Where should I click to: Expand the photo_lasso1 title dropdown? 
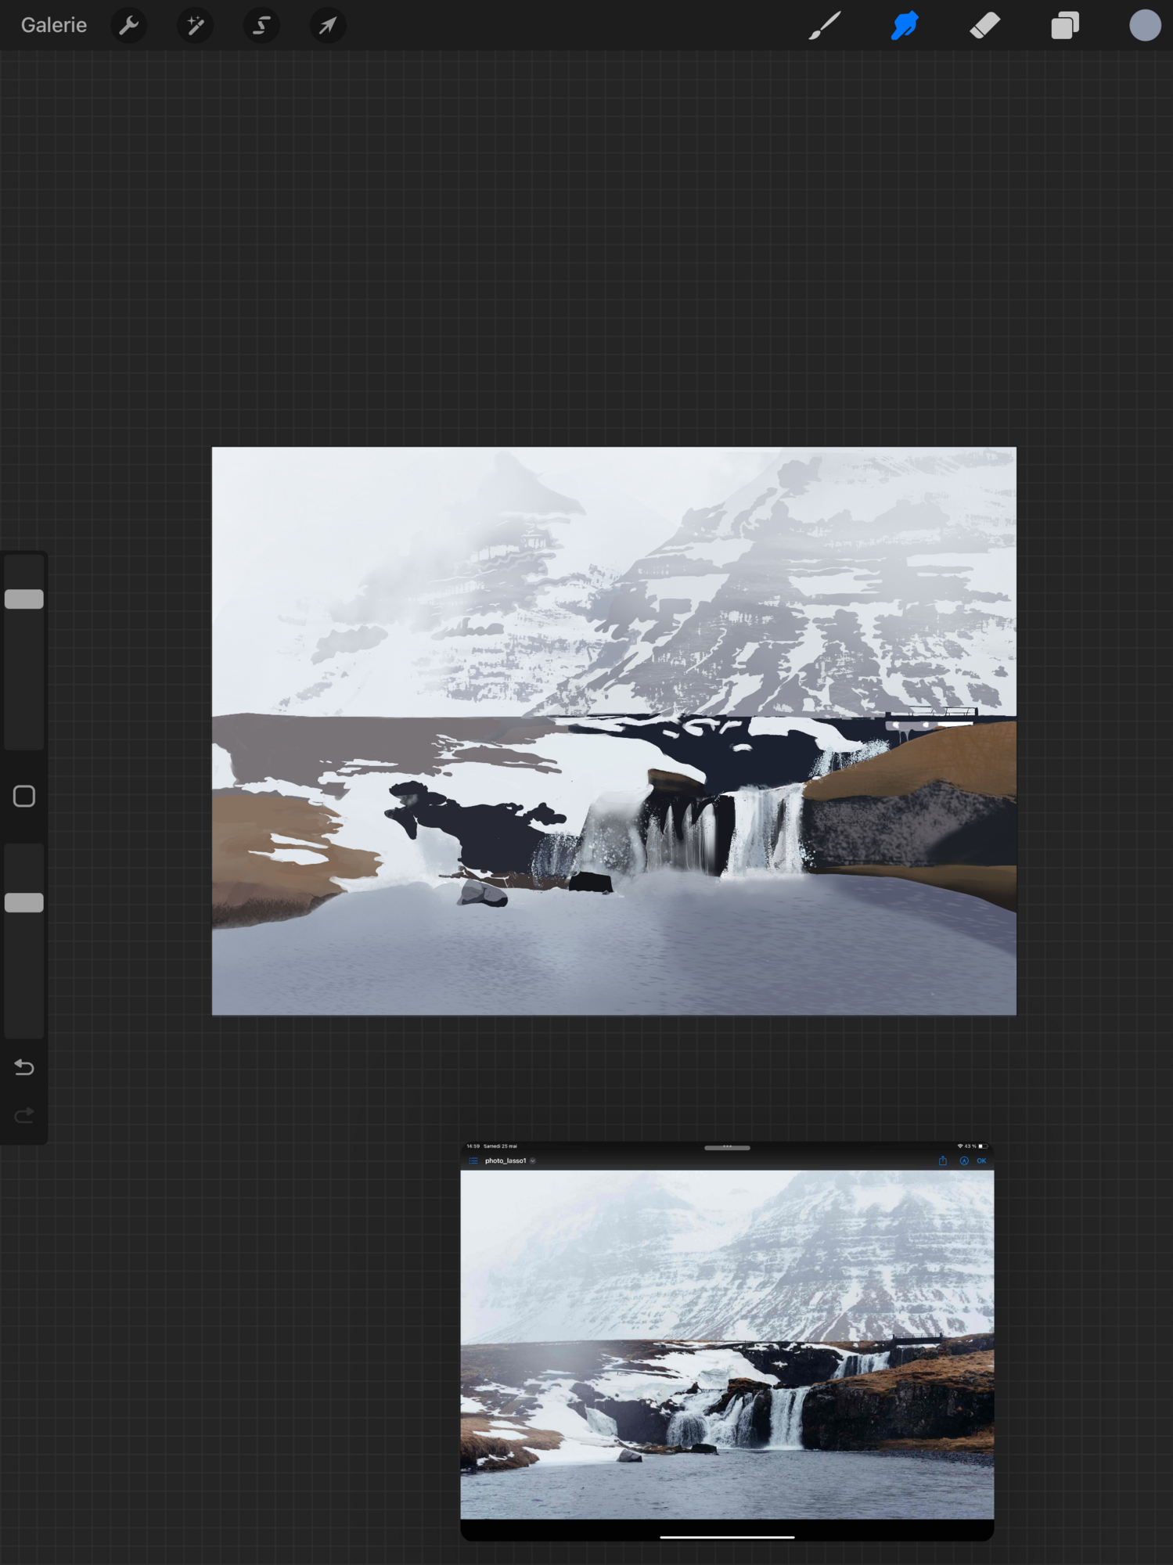point(532,1161)
